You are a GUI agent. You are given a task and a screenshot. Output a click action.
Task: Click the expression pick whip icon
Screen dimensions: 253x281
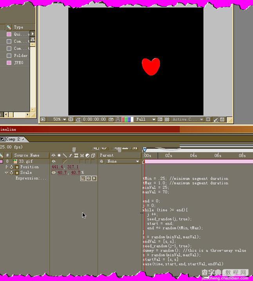89,178
